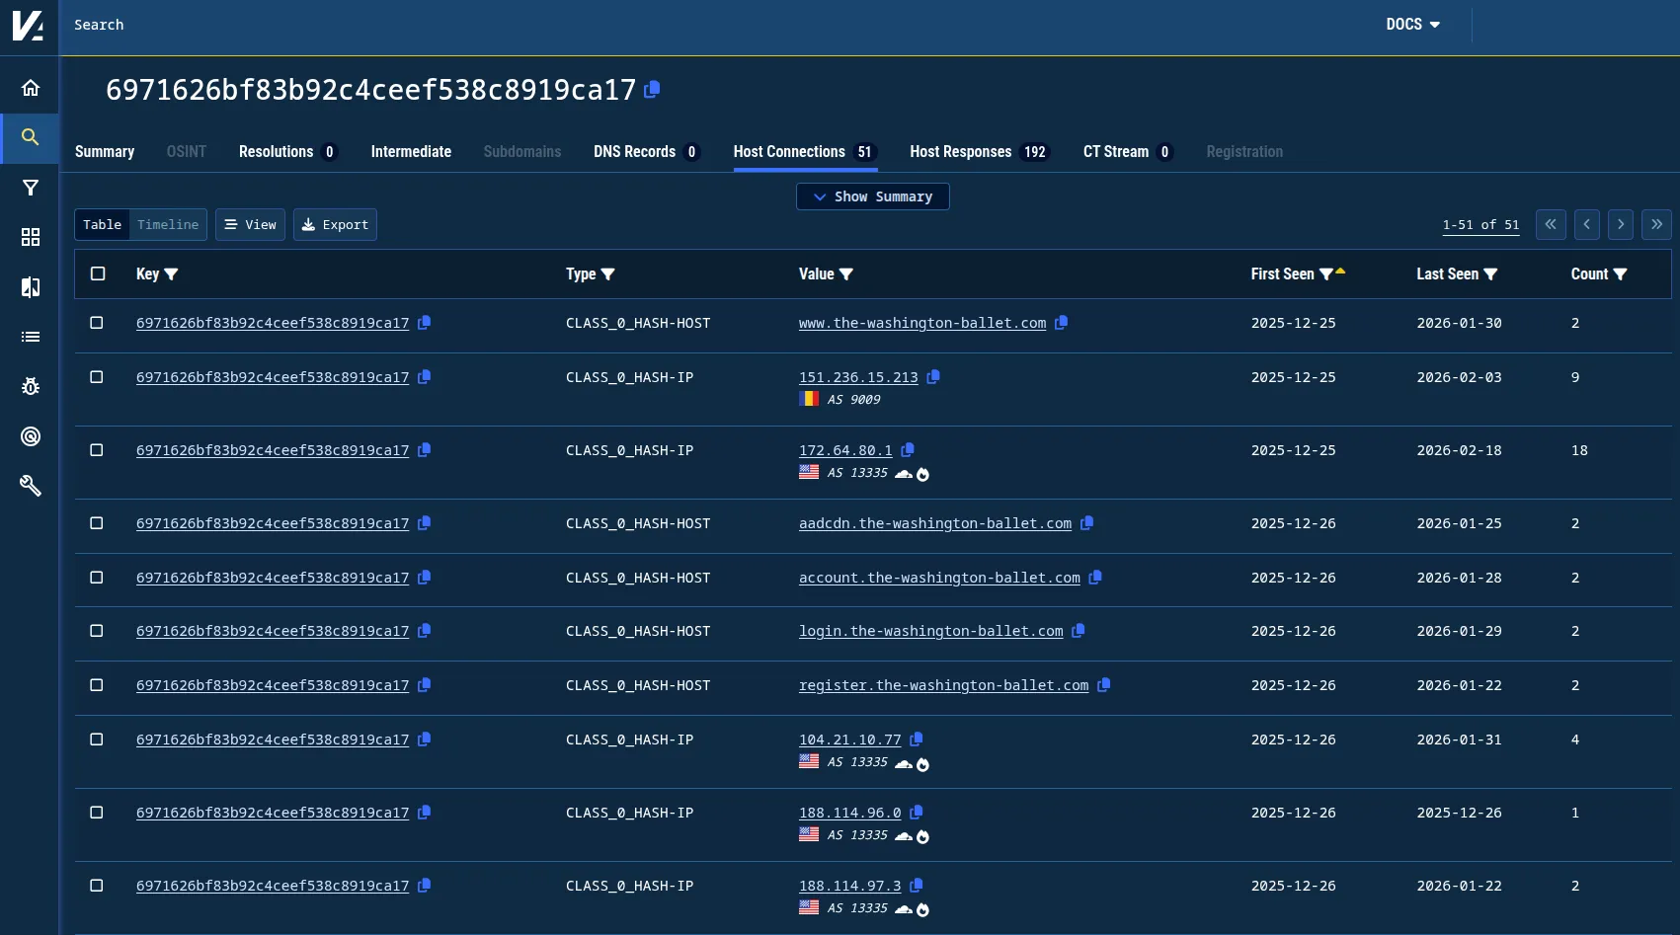Switch to the Resolutions tab

pos(287,152)
